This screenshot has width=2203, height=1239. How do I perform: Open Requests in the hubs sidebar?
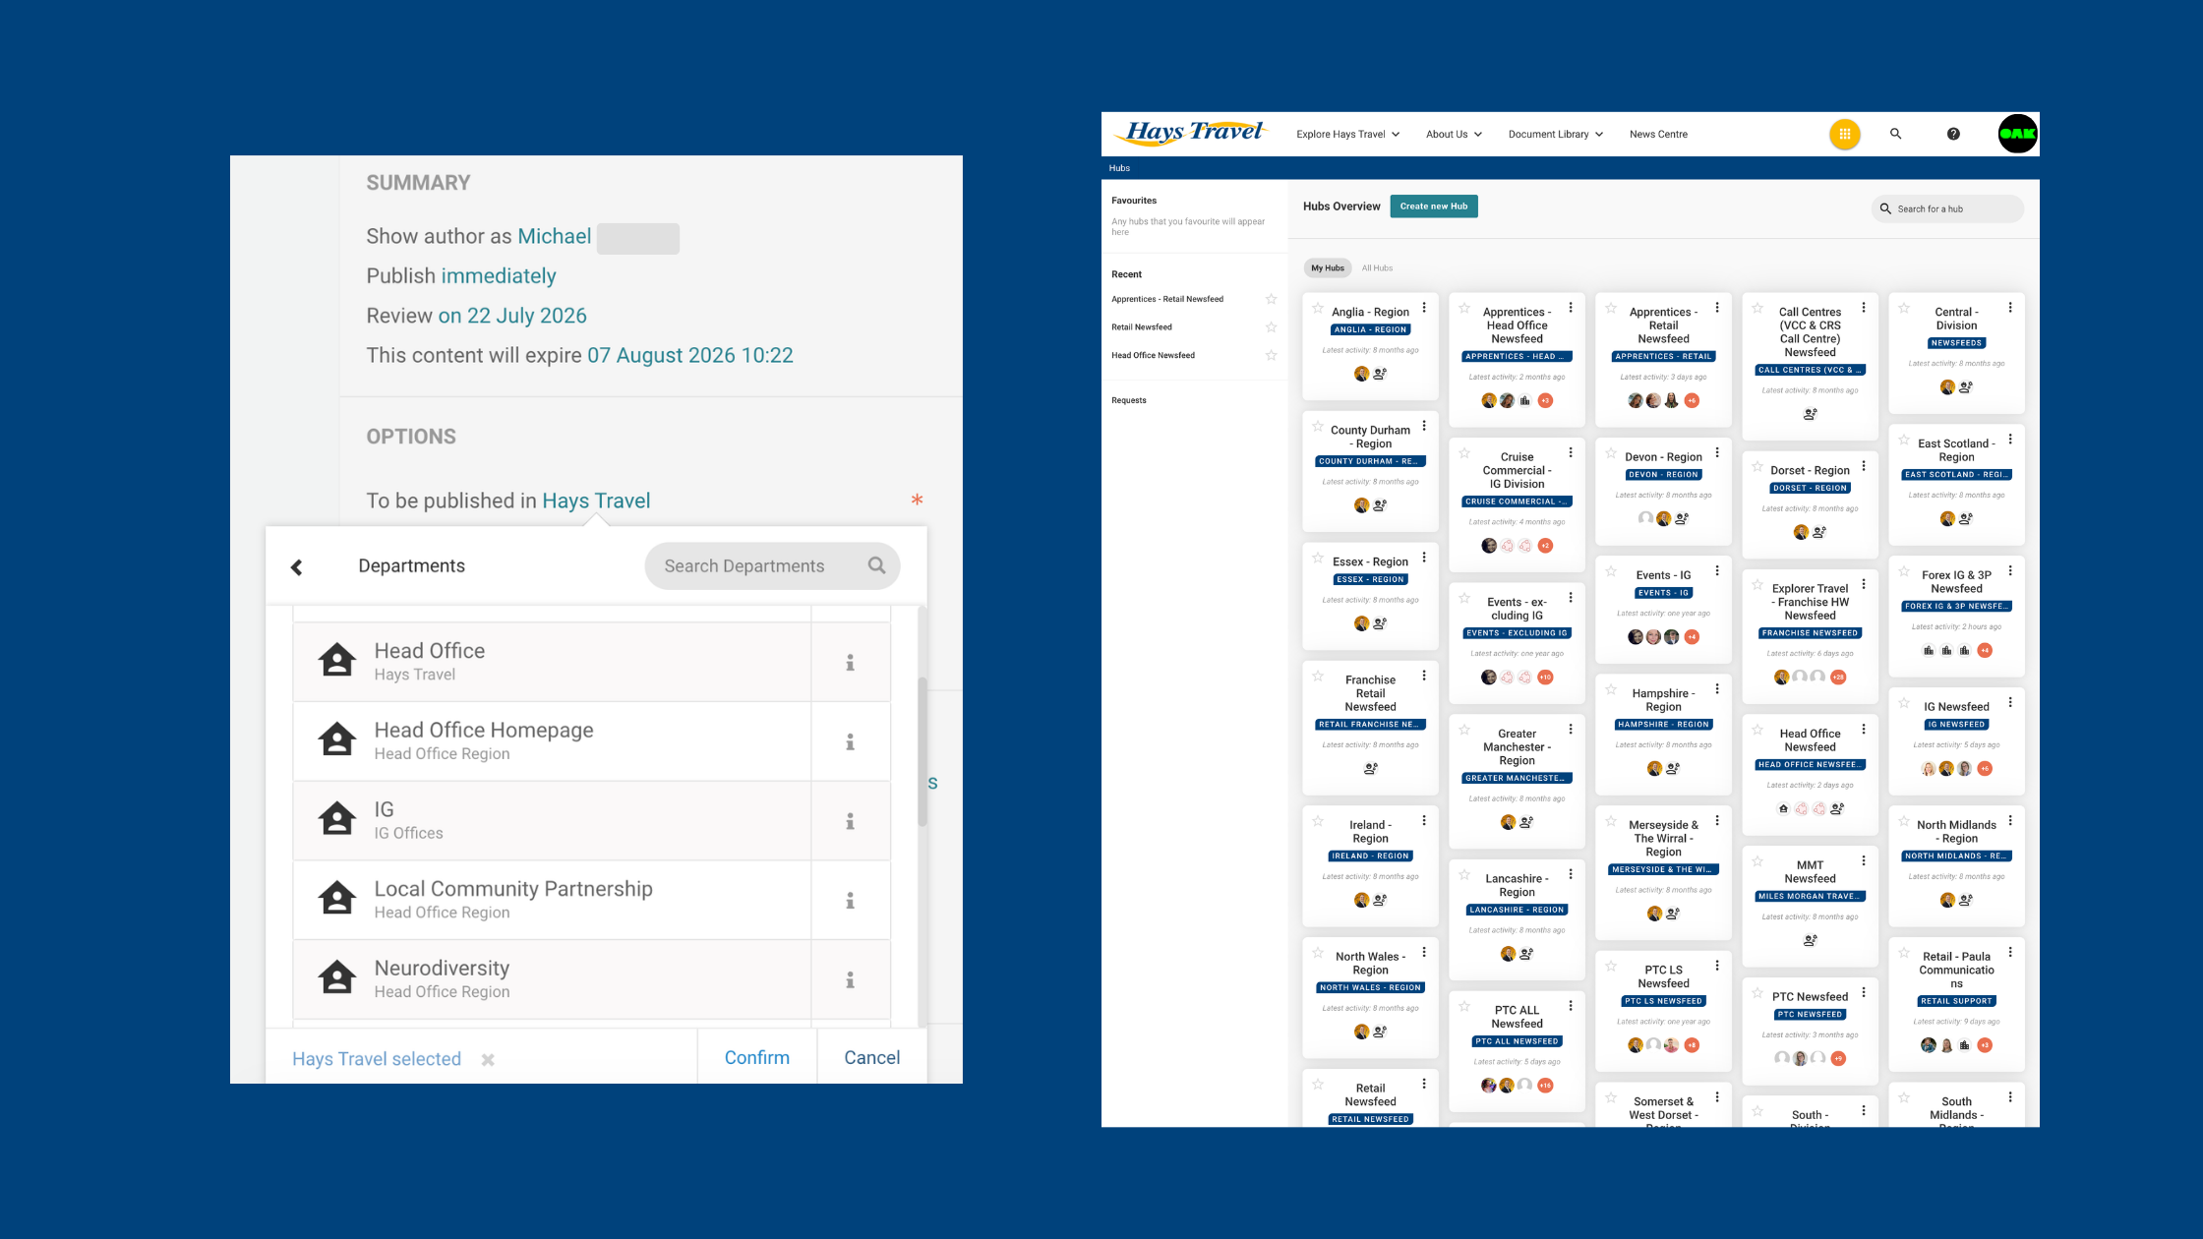(x=1129, y=400)
